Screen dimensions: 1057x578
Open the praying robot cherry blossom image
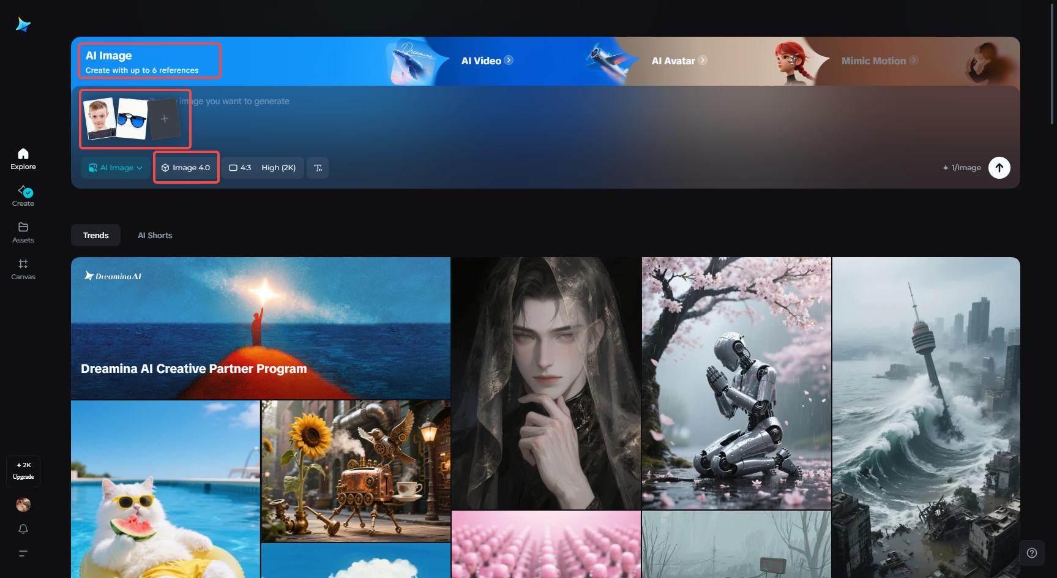click(x=736, y=383)
